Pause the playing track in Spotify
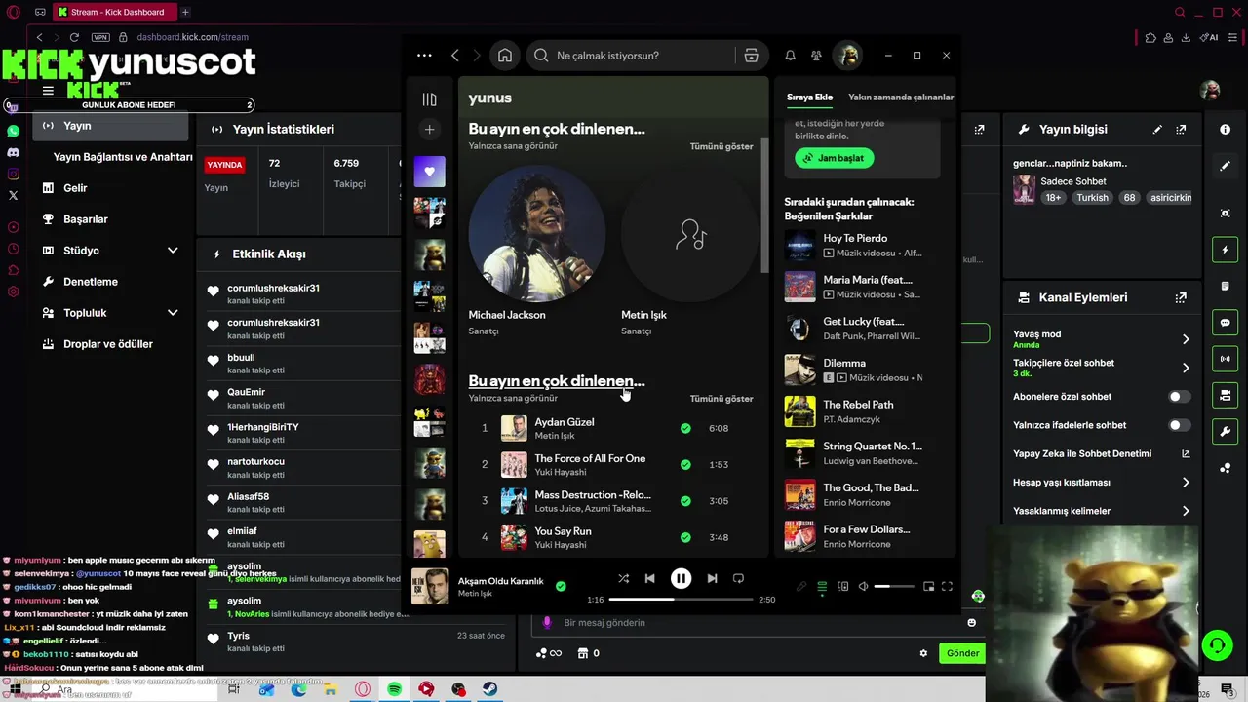 click(681, 578)
